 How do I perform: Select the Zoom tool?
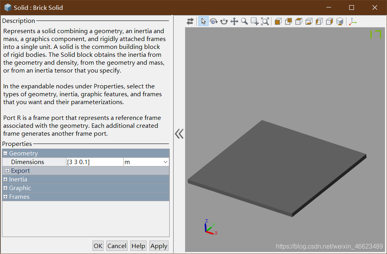(244, 21)
